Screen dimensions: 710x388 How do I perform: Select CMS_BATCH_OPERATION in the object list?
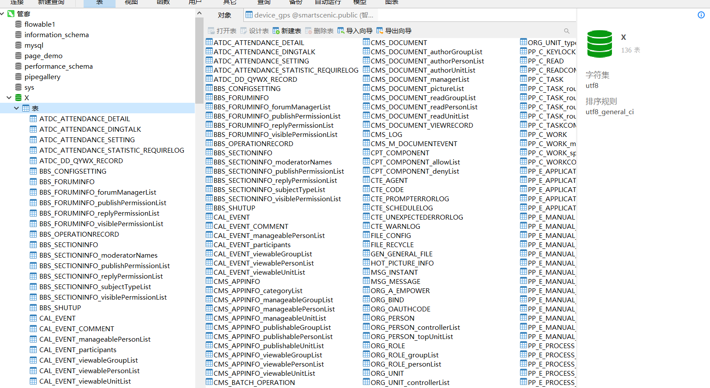254,382
